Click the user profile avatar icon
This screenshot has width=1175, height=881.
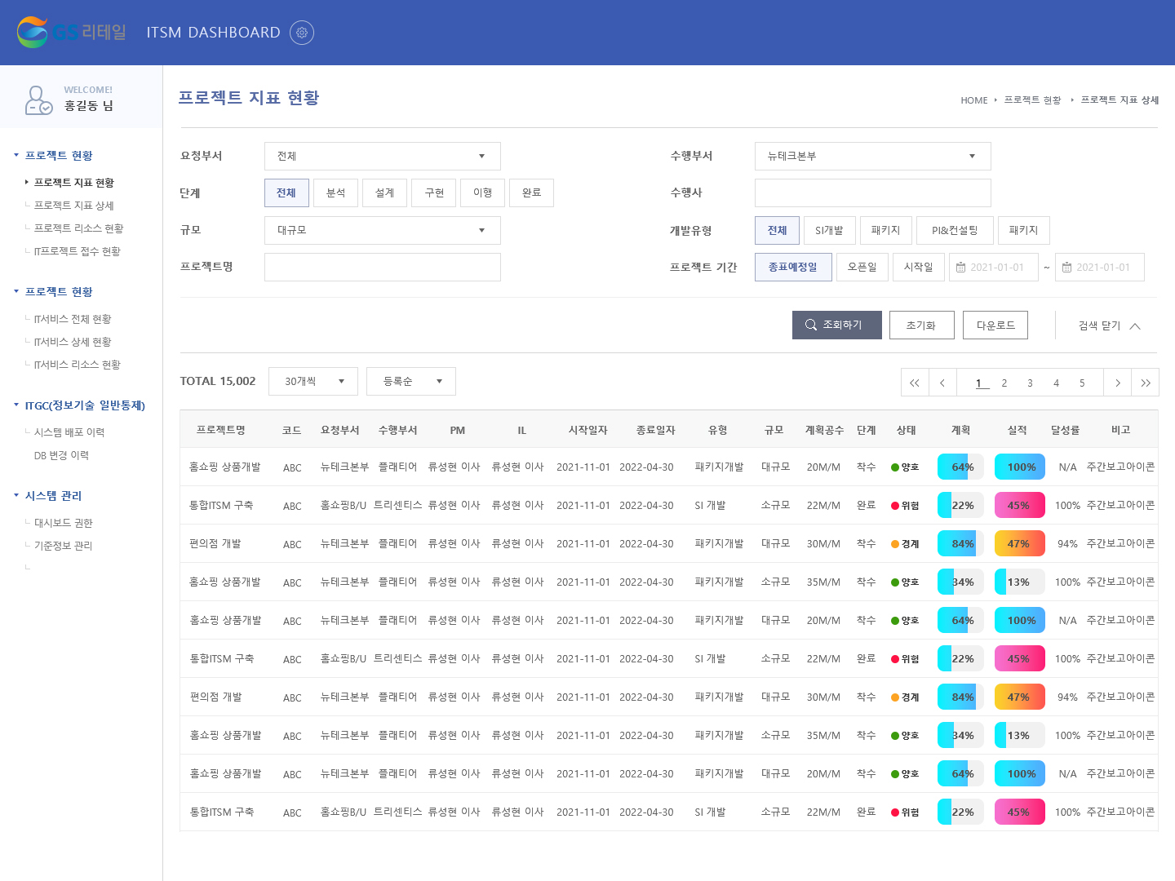click(38, 100)
